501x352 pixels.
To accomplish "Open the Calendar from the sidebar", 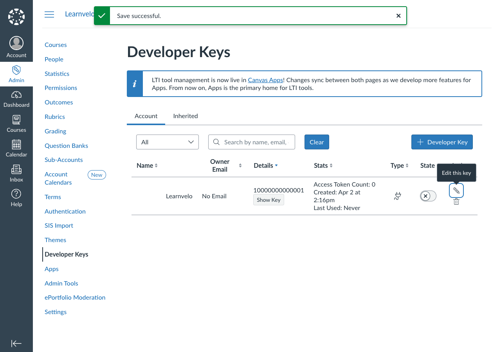I will [x=16, y=149].
